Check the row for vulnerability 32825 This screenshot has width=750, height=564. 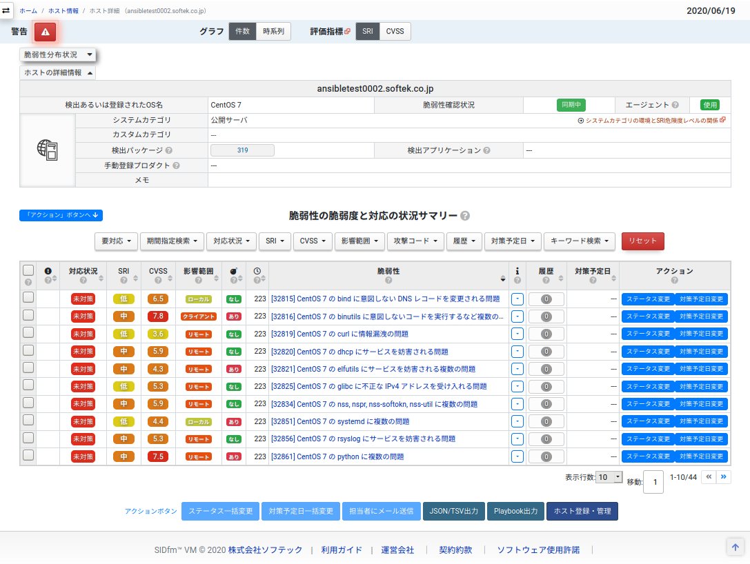[28, 385]
